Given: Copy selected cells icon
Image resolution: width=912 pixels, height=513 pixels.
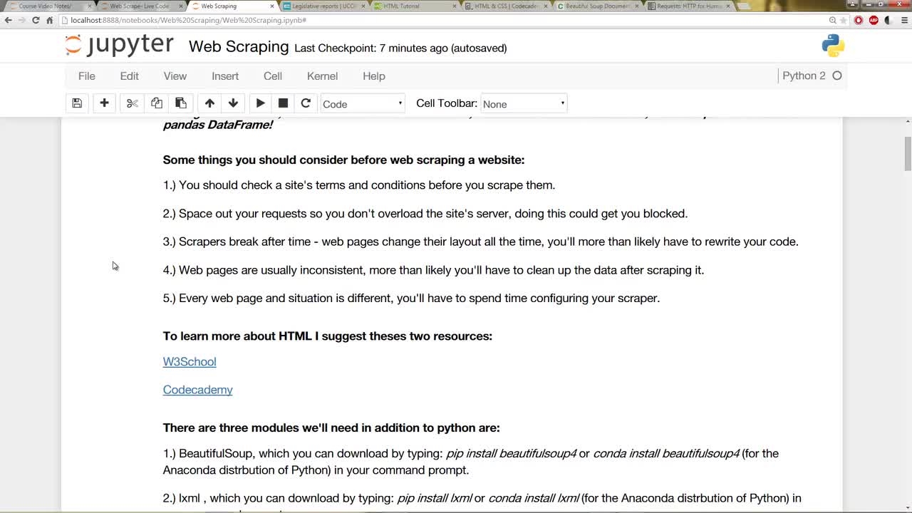Looking at the screenshot, I should tap(157, 103).
